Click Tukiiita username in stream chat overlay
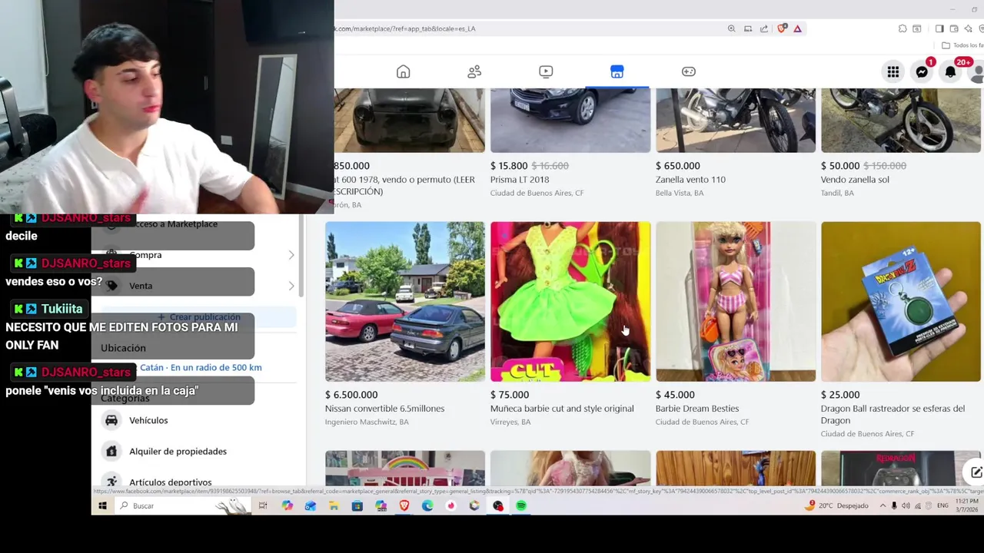The image size is (984, 553). (x=61, y=309)
